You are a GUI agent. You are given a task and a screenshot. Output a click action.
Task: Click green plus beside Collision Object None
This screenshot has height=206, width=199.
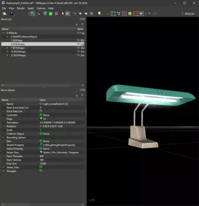[x=41, y=134]
